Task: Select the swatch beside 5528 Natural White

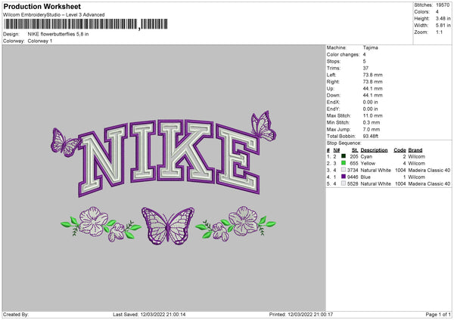Action: point(344,183)
